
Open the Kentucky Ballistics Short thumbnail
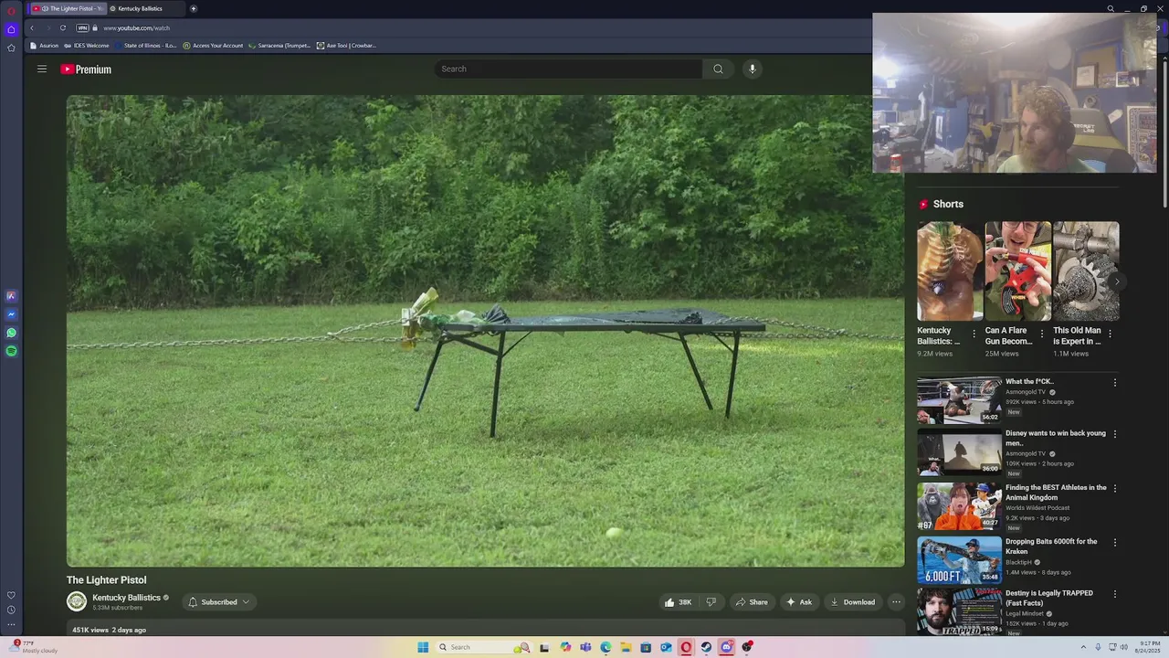[950, 271]
